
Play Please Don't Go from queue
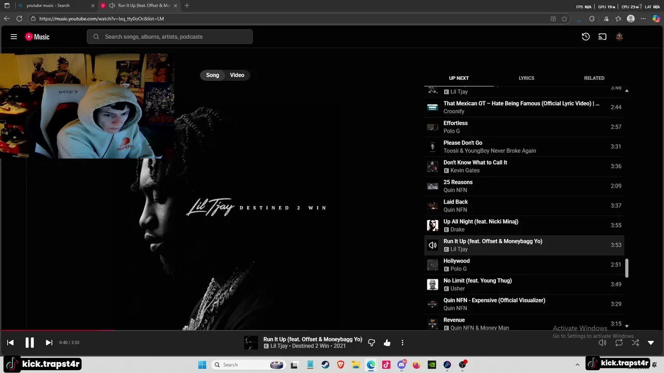coord(524,147)
